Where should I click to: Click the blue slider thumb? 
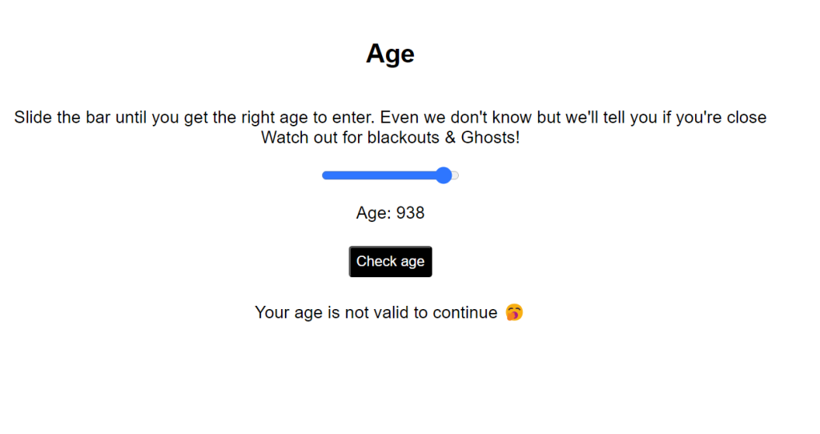(x=444, y=175)
